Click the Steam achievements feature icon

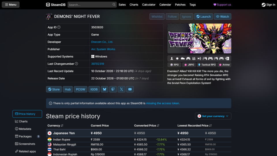coord(177,58)
